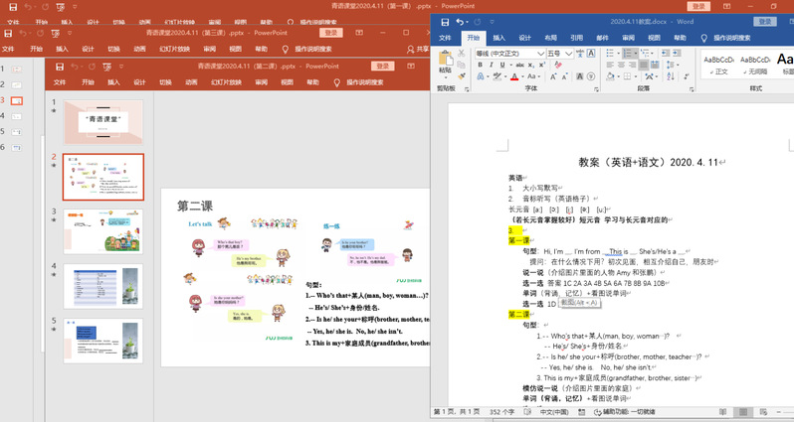794x422 pixels.
Task: Open the 插入 tab in Word
Action: [x=498, y=38]
